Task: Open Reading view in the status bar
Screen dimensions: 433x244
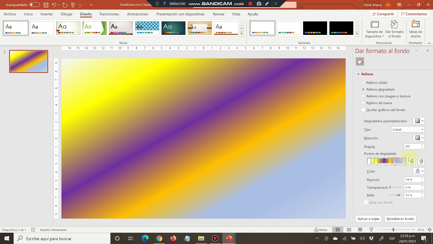Action: pos(360,230)
